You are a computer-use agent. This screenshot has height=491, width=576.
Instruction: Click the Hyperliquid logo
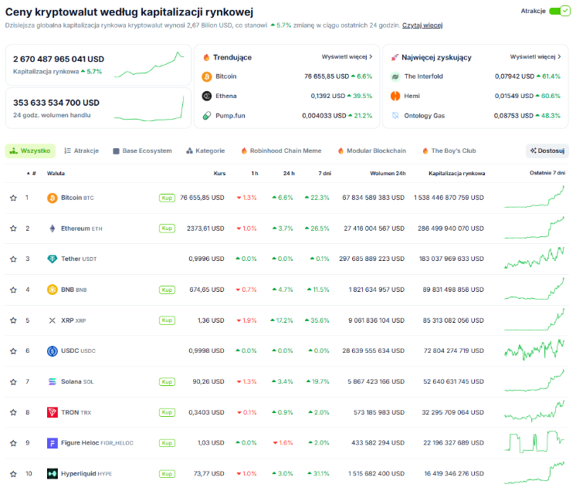[53, 474]
